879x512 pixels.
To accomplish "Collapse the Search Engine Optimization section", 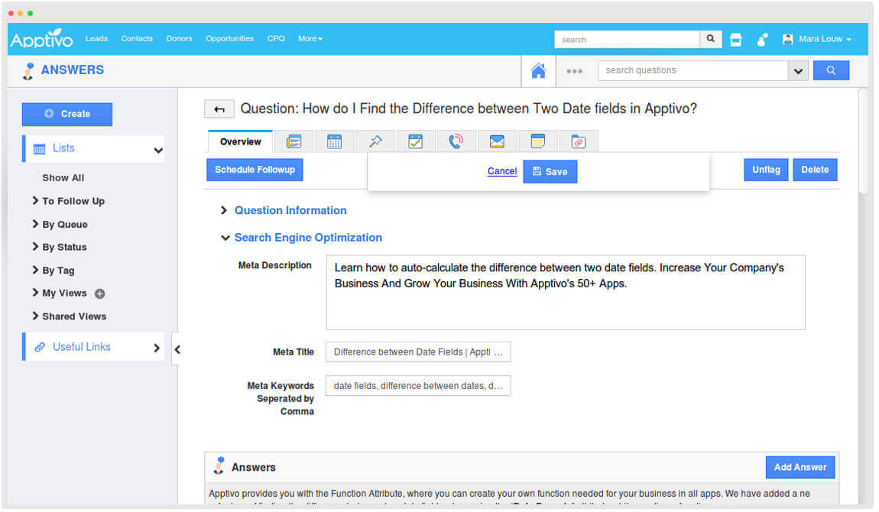I will click(x=307, y=238).
